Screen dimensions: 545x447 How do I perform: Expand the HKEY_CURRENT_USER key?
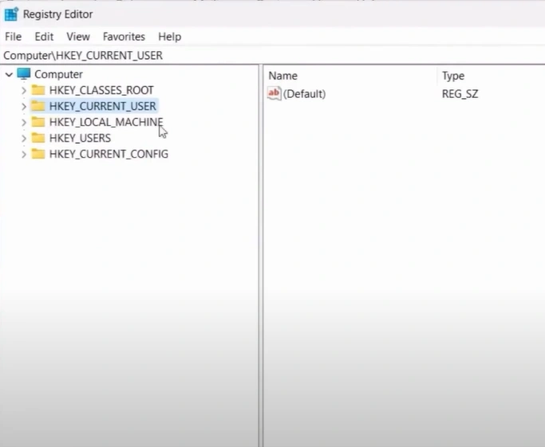coord(24,107)
